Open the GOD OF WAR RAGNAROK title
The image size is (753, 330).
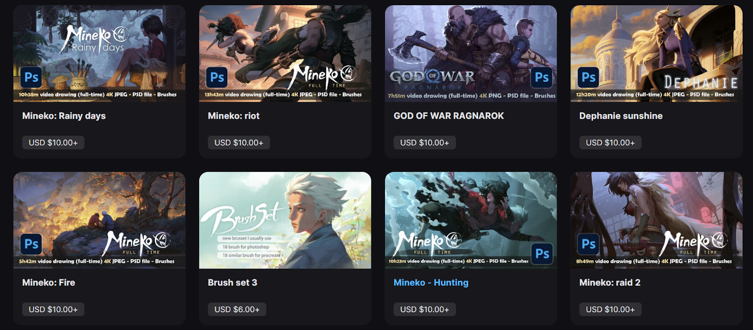449,116
